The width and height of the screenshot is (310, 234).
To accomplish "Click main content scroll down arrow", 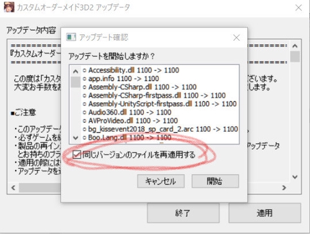I will pos(295,177).
